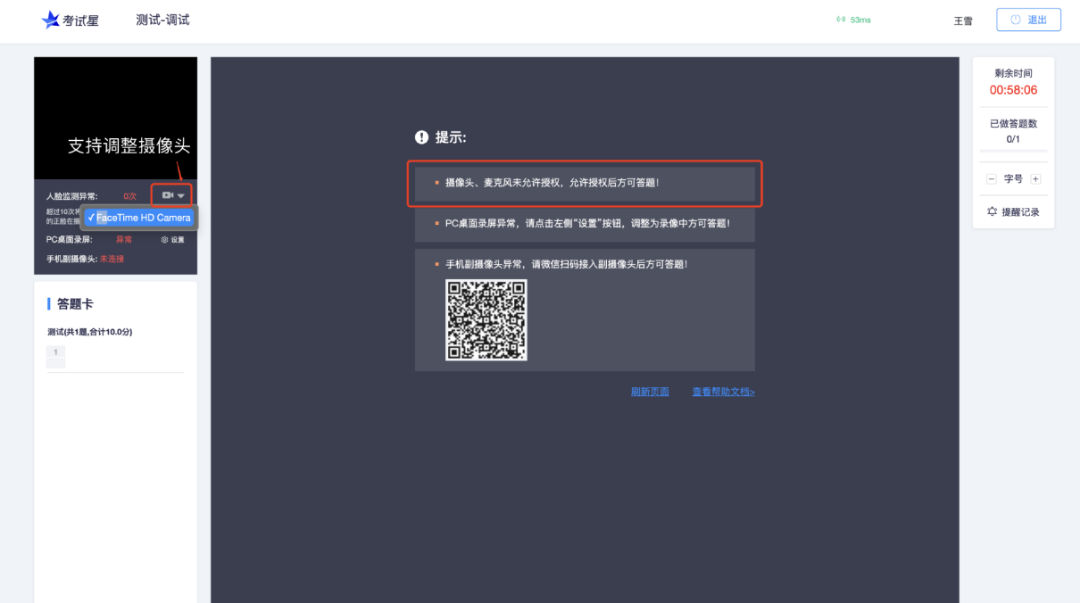The image size is (1080, 603).
Task: Click the 刷新页面 refresh link
Action: click(650, 392)
